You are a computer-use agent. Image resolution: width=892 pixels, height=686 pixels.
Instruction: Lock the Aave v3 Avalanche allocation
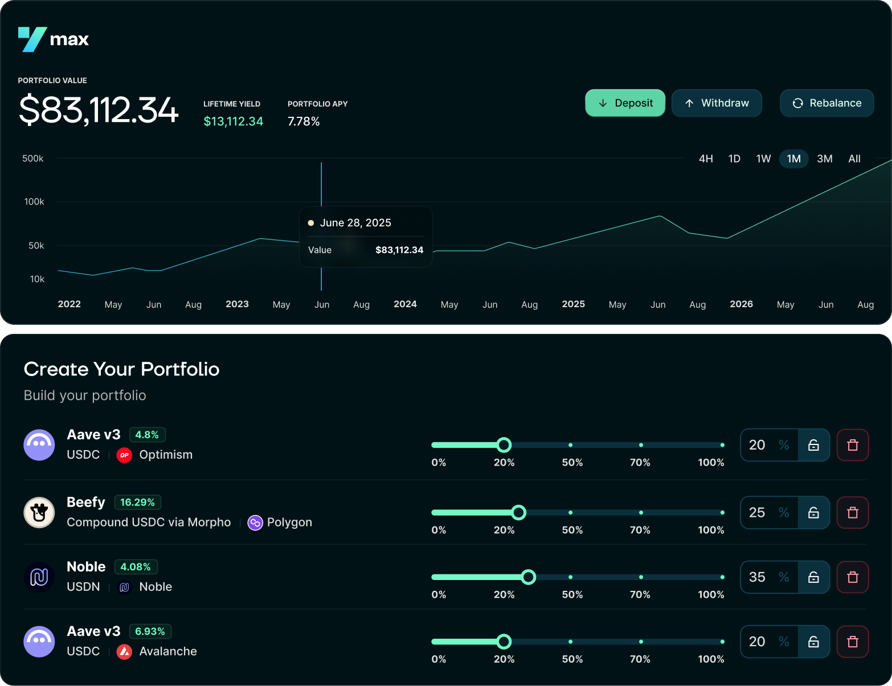pos(813,642)
